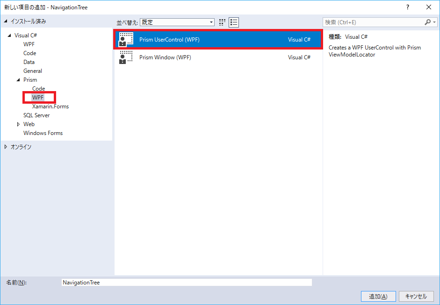
Task: Select the Visual C# category
Action: 26,35
